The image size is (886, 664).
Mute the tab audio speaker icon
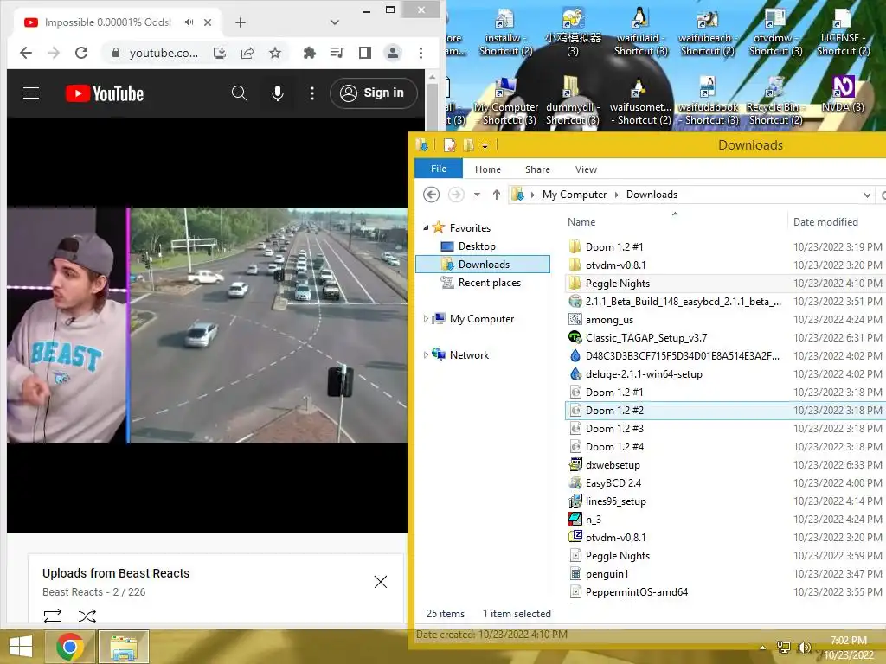(189, 22)
